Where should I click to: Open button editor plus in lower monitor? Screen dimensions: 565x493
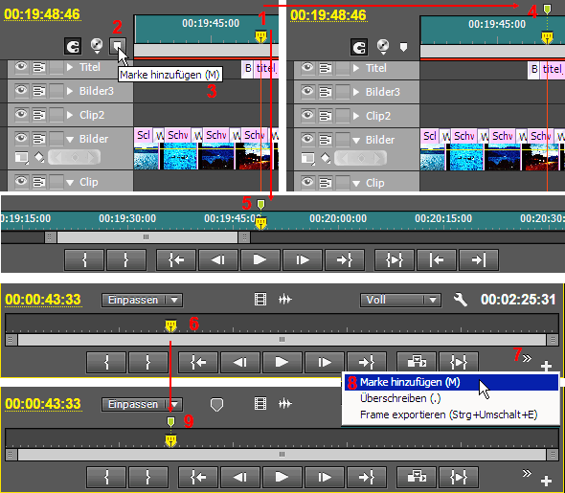546,481
